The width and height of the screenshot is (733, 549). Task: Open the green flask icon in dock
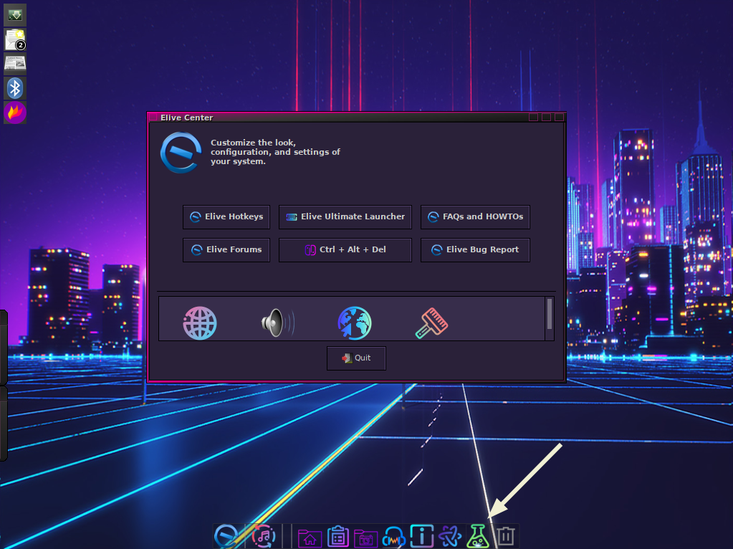click(x=478, y=536)
